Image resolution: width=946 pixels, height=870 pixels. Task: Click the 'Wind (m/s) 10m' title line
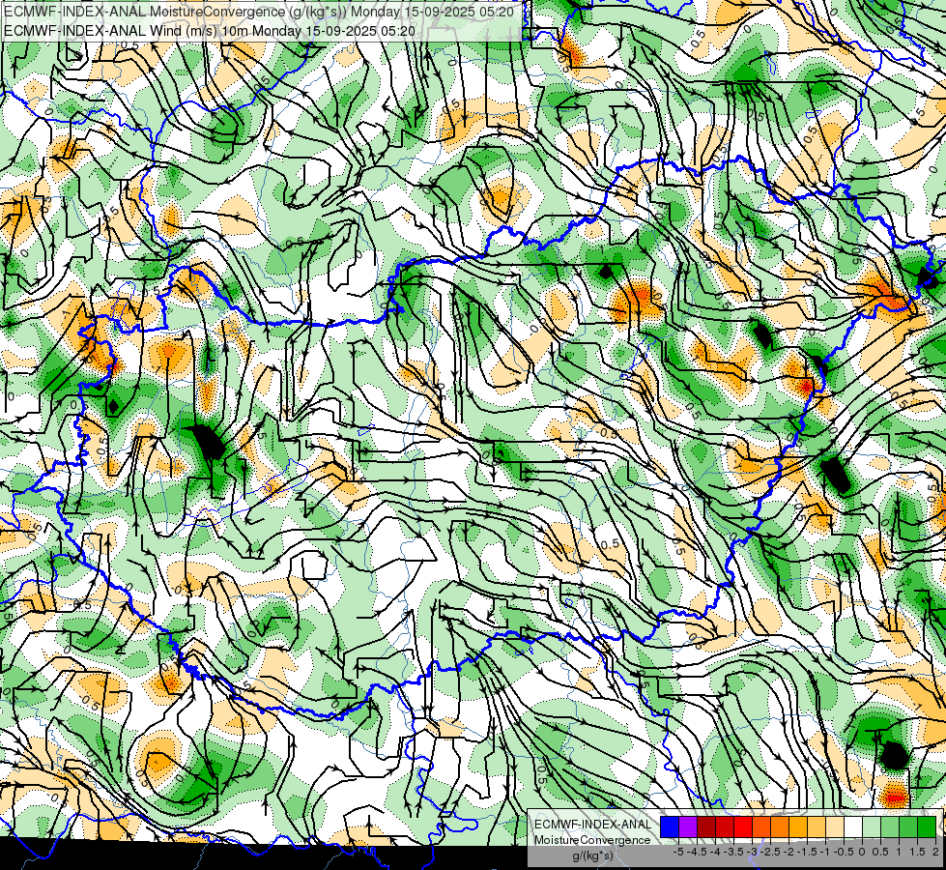(x=210, y=30)
